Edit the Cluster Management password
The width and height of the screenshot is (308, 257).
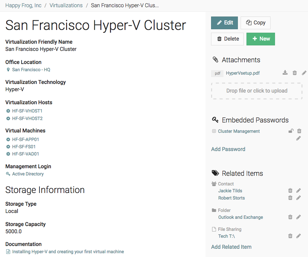tap(298, 138)
